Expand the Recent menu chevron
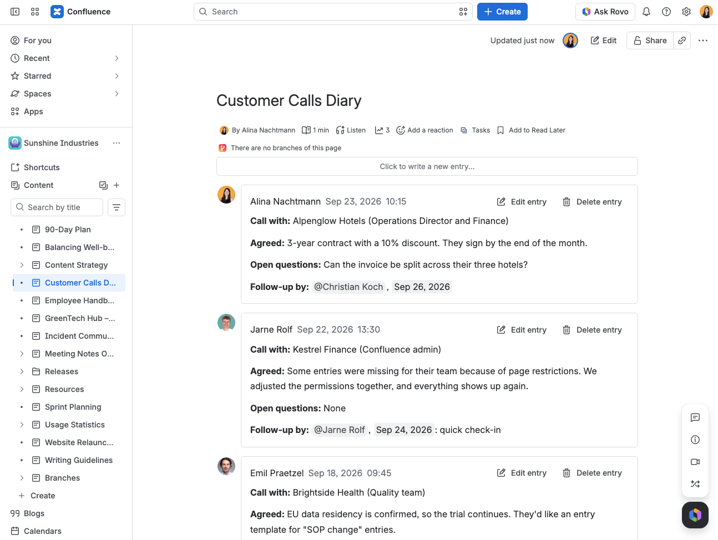Viewport: 718px width, 540px height. click(117, 58)
